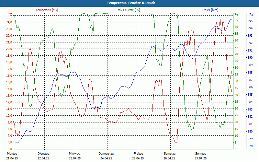Click '95' on the green humidity axis
The height and width of the screenshot is (162, 259).
tap(236, 20)
